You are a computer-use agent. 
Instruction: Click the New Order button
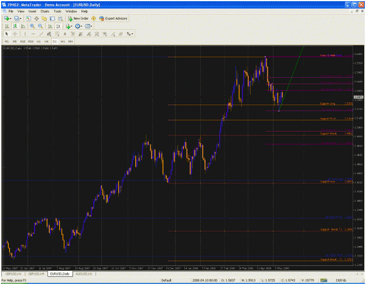pyautogui.click(x=78, y=18)
